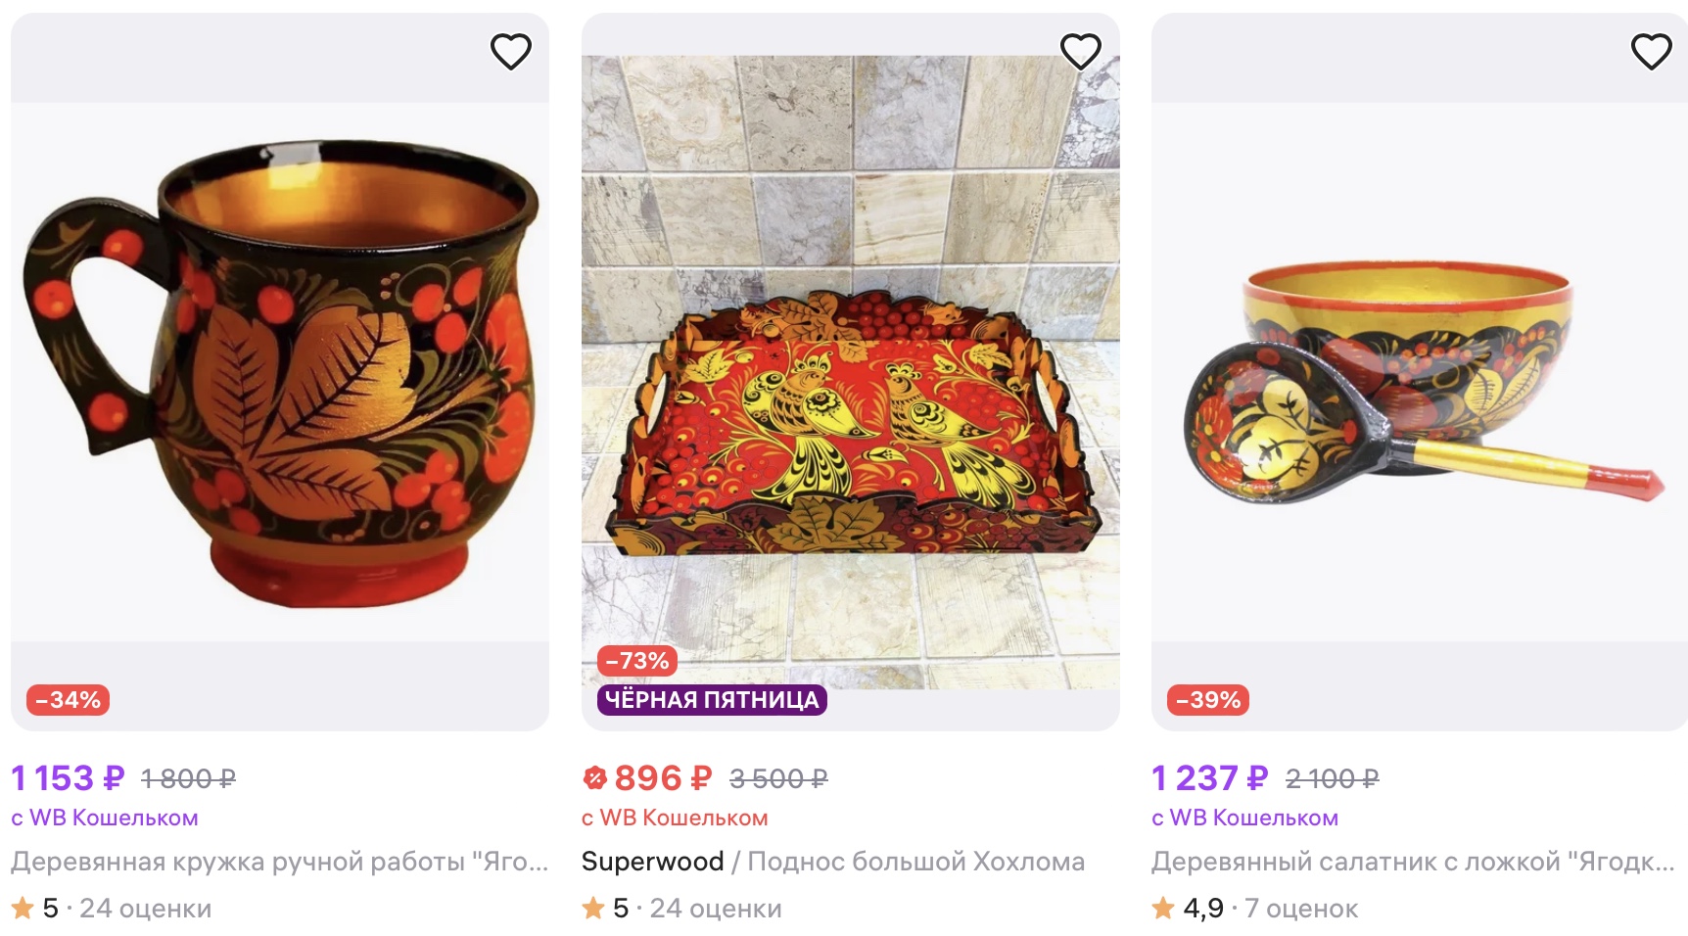Favorite the wooden mug with heart icon
Image resolution: width=1688 pixels, height=936 pixels.
pos(510,52)
